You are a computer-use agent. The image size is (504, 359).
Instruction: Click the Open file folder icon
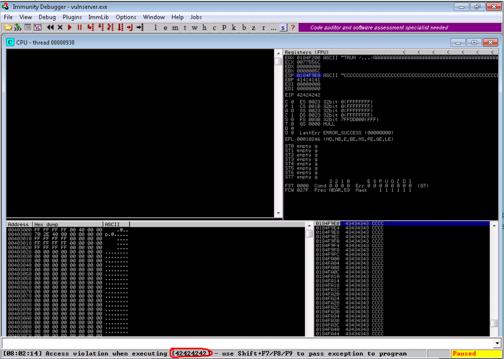coord(8,28)
